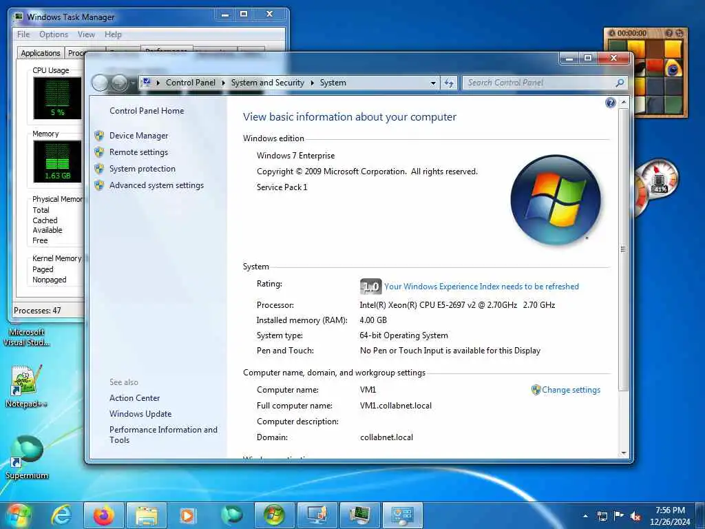Viewport: 705px width, 529px height.
Task: Switch to Applications tab in Task Manager
Action: [41, 53]
